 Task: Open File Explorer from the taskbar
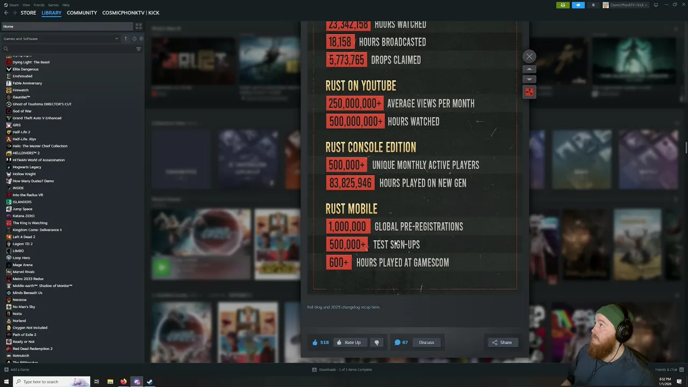(x=110, y=382)
